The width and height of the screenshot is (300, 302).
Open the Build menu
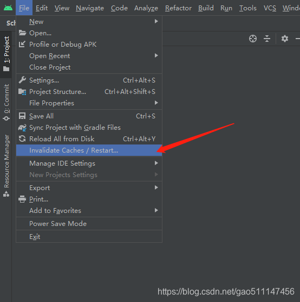click(206, 8)
